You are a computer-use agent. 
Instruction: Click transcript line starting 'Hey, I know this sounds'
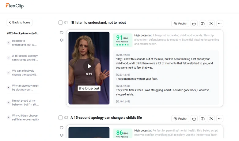pos(164,63)
